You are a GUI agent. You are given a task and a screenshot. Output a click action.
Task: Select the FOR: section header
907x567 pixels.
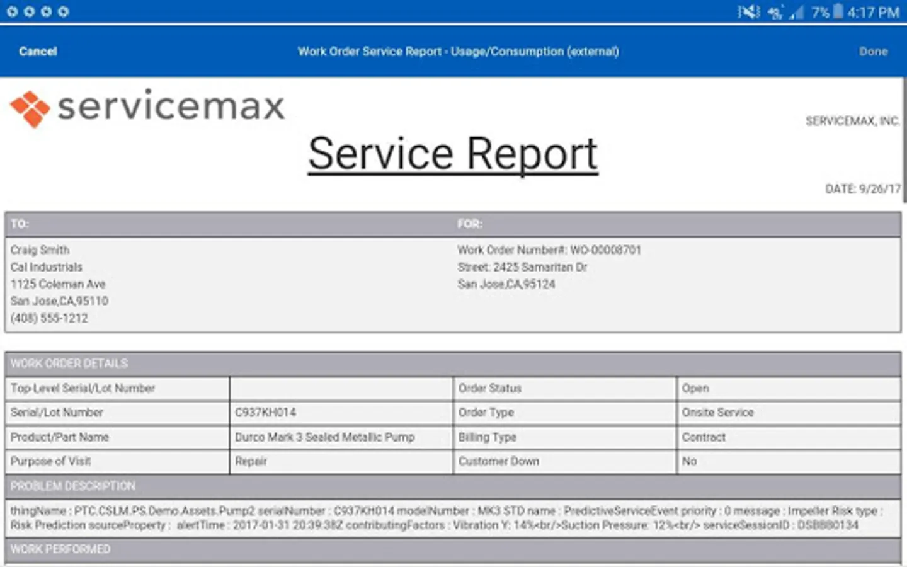coord(470,224)
